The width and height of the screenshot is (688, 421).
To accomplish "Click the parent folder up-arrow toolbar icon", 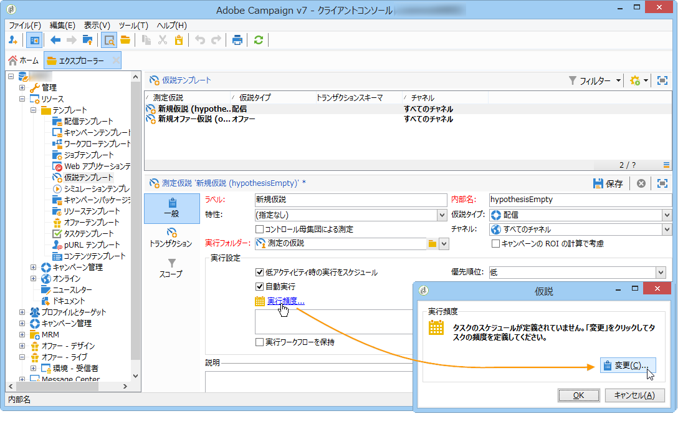I will point(87,41).
